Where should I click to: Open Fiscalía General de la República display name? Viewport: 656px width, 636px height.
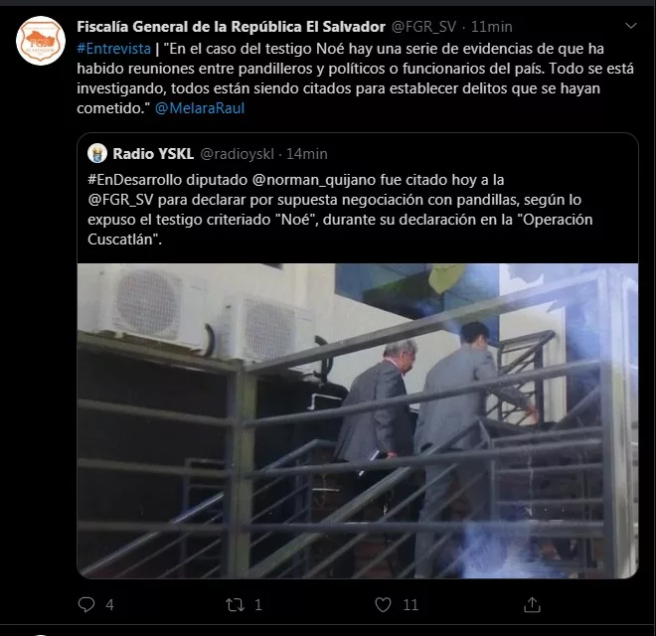click(x=231, y=27)
